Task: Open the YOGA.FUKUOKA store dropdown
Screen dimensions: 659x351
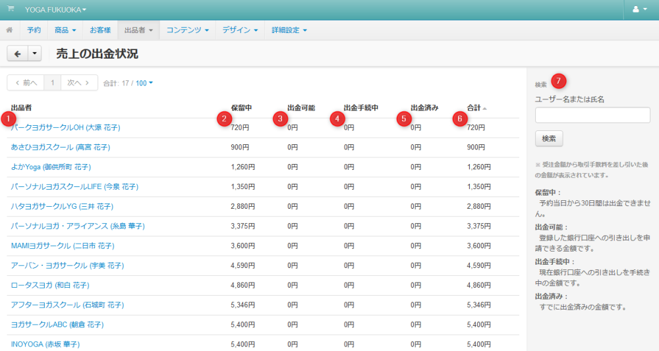Action: (x=55, y=9)
